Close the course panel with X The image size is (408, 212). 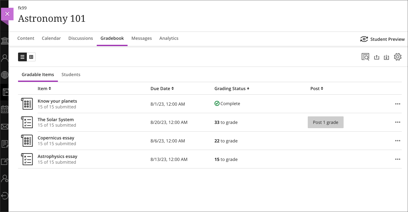pyautogui.click(x=7, y=14)
